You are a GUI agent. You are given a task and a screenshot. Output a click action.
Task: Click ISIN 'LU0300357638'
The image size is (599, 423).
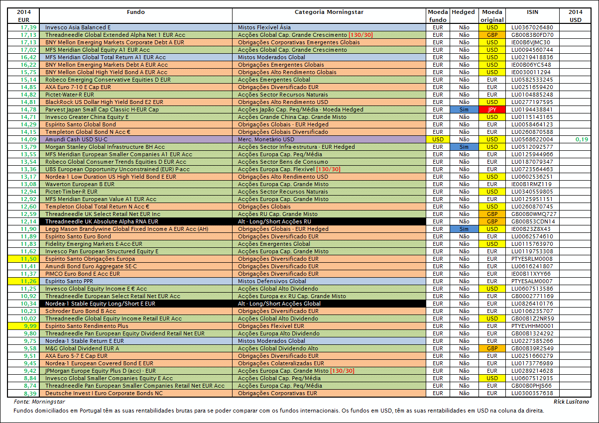(532, 393)
